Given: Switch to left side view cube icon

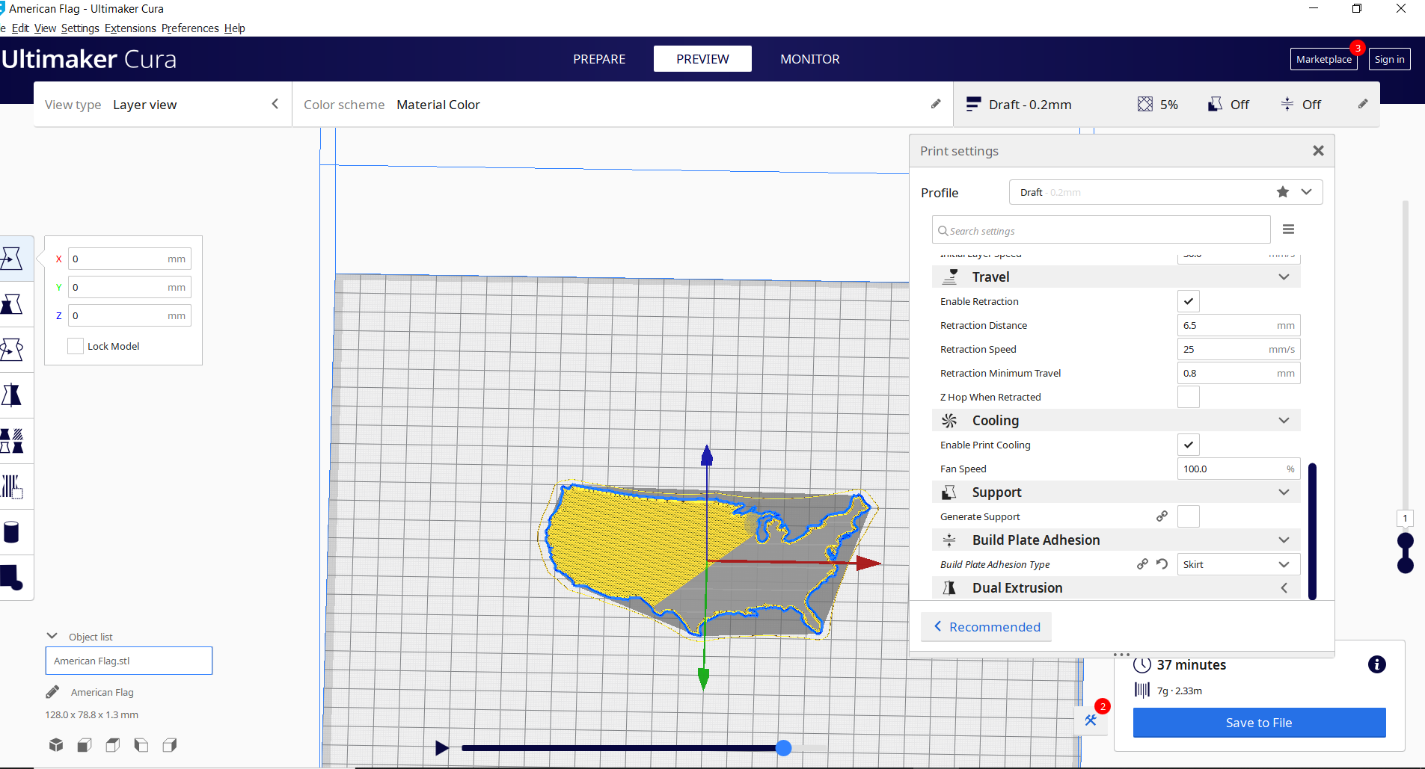Looking at the screenshot, I should pos(141,745).
